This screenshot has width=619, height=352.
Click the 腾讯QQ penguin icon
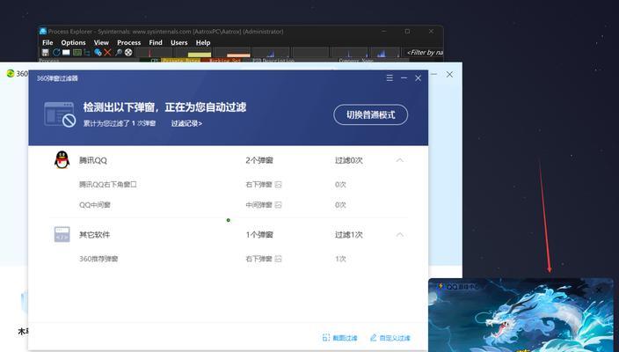pos(62,160)
